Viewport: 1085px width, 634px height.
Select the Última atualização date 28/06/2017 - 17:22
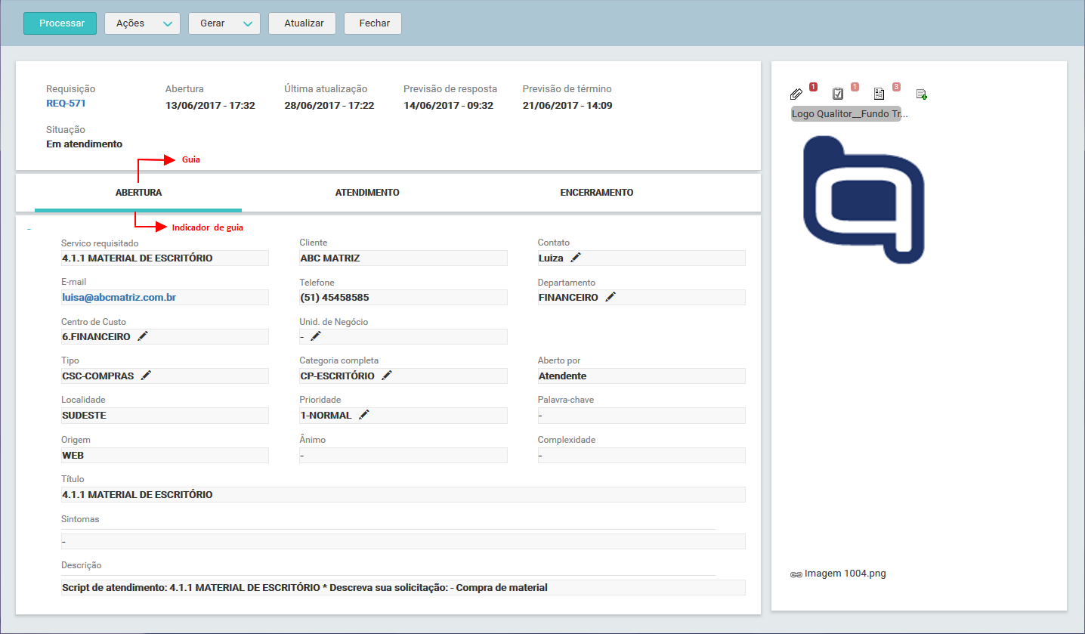point(329,105)
